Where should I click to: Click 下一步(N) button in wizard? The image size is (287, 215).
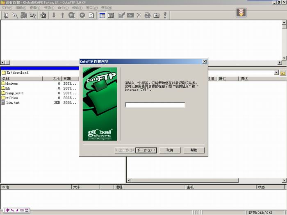tap(146, 150)
